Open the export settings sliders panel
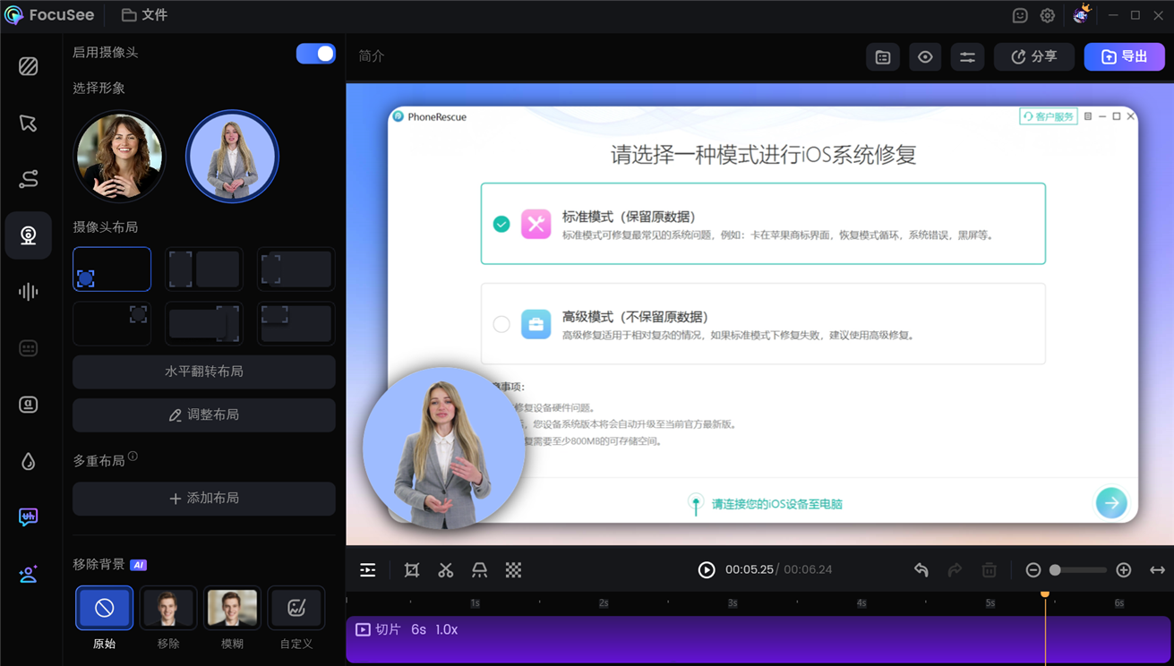This screenshot has width=1174, height=666. (967, 57)
